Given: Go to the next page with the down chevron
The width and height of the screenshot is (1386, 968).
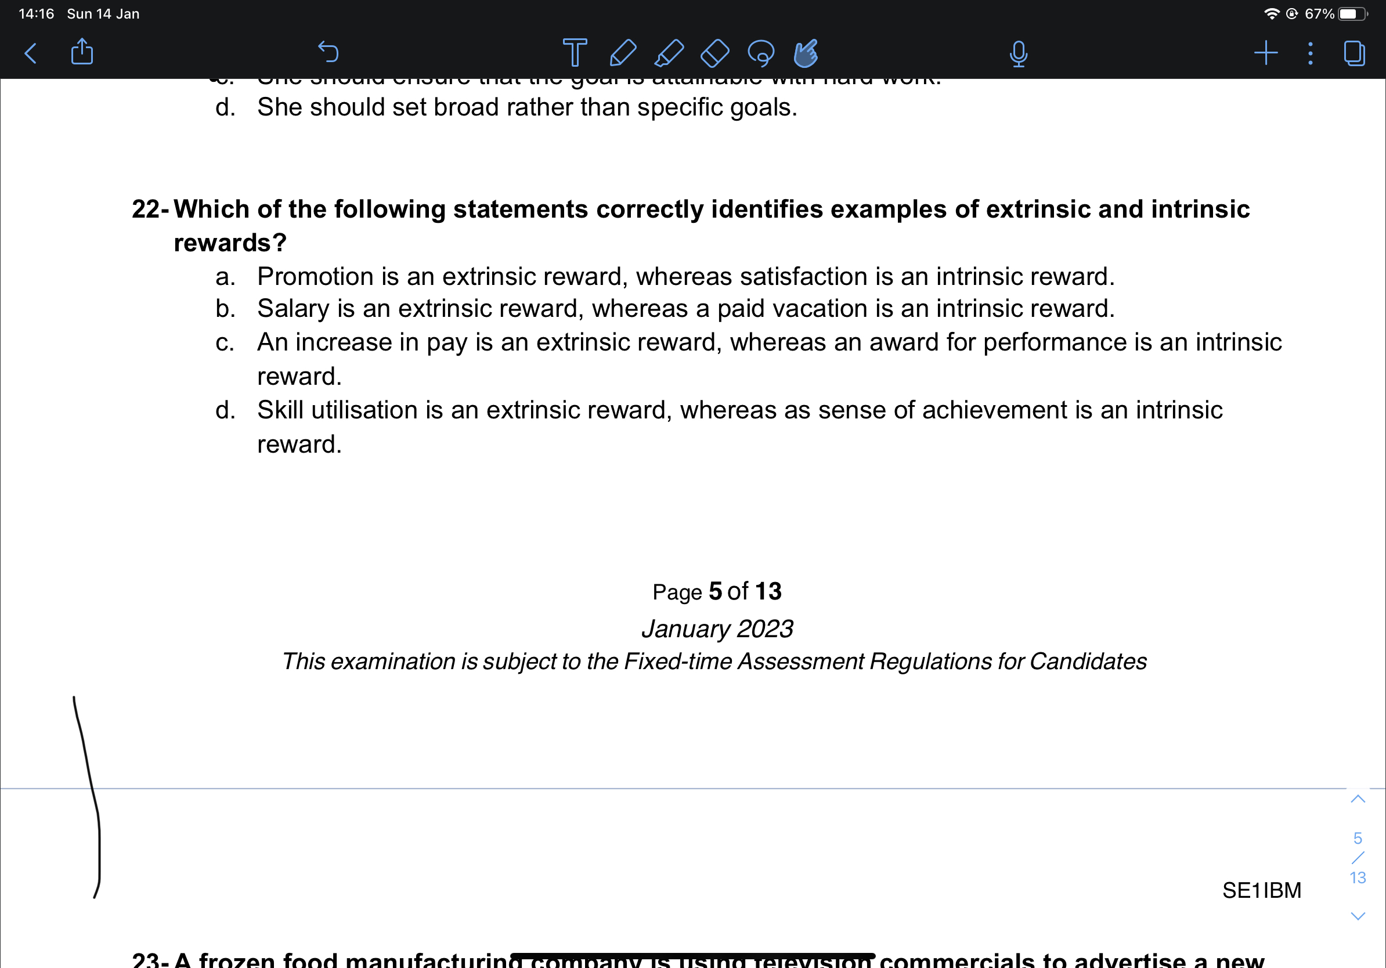Looking at the screenshot, I should point(1357,916).
